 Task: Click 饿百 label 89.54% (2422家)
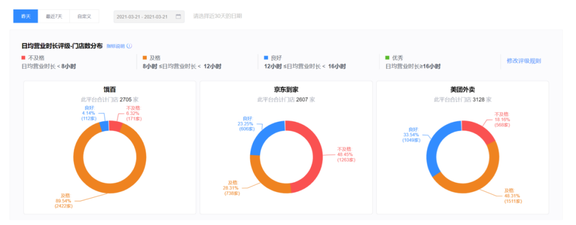coord(63,201)
